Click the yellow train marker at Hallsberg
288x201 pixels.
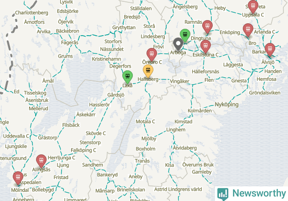148,71
